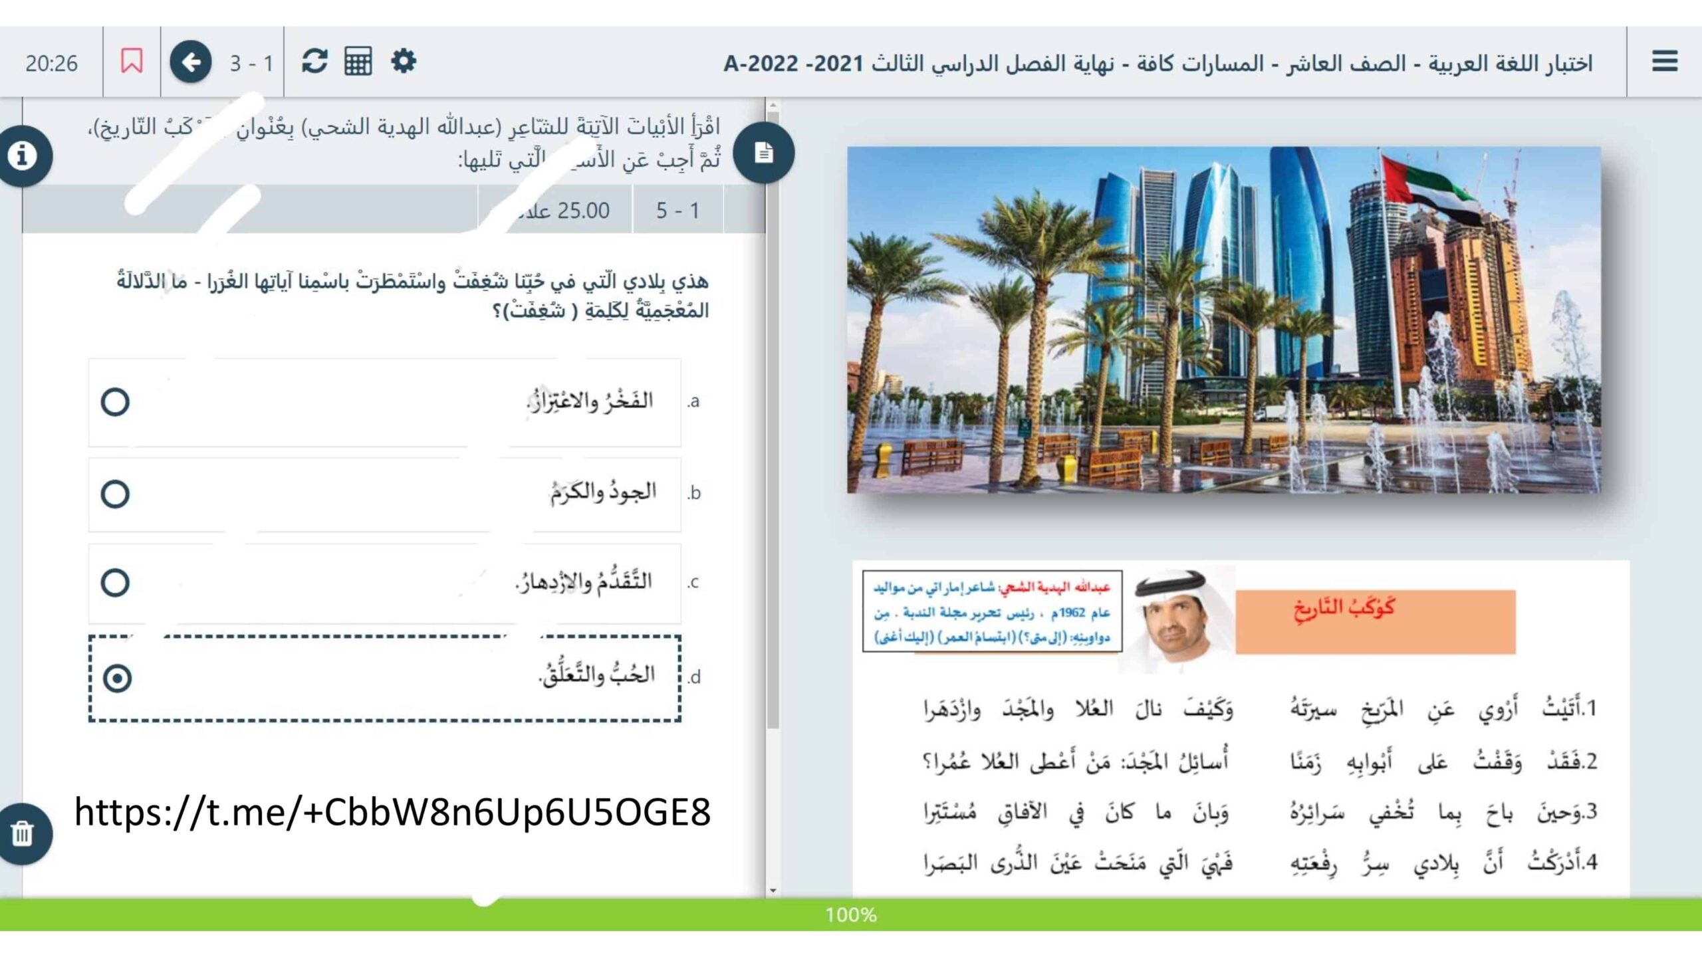Click the poem title كوكب التاريخ
This screenshot has width=1702, height=957.
1344,608
